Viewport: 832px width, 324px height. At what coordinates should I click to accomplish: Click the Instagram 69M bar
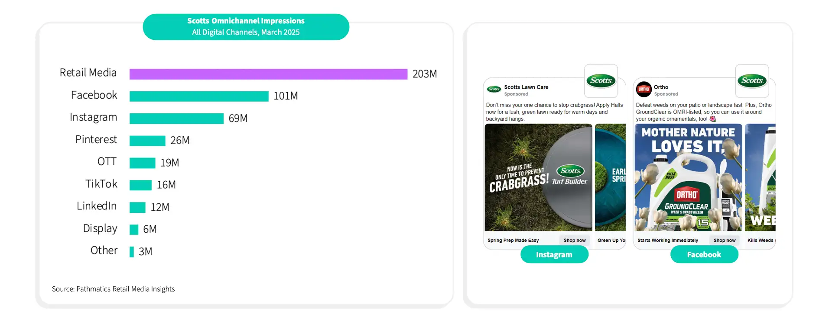click(x=176, y=119)
